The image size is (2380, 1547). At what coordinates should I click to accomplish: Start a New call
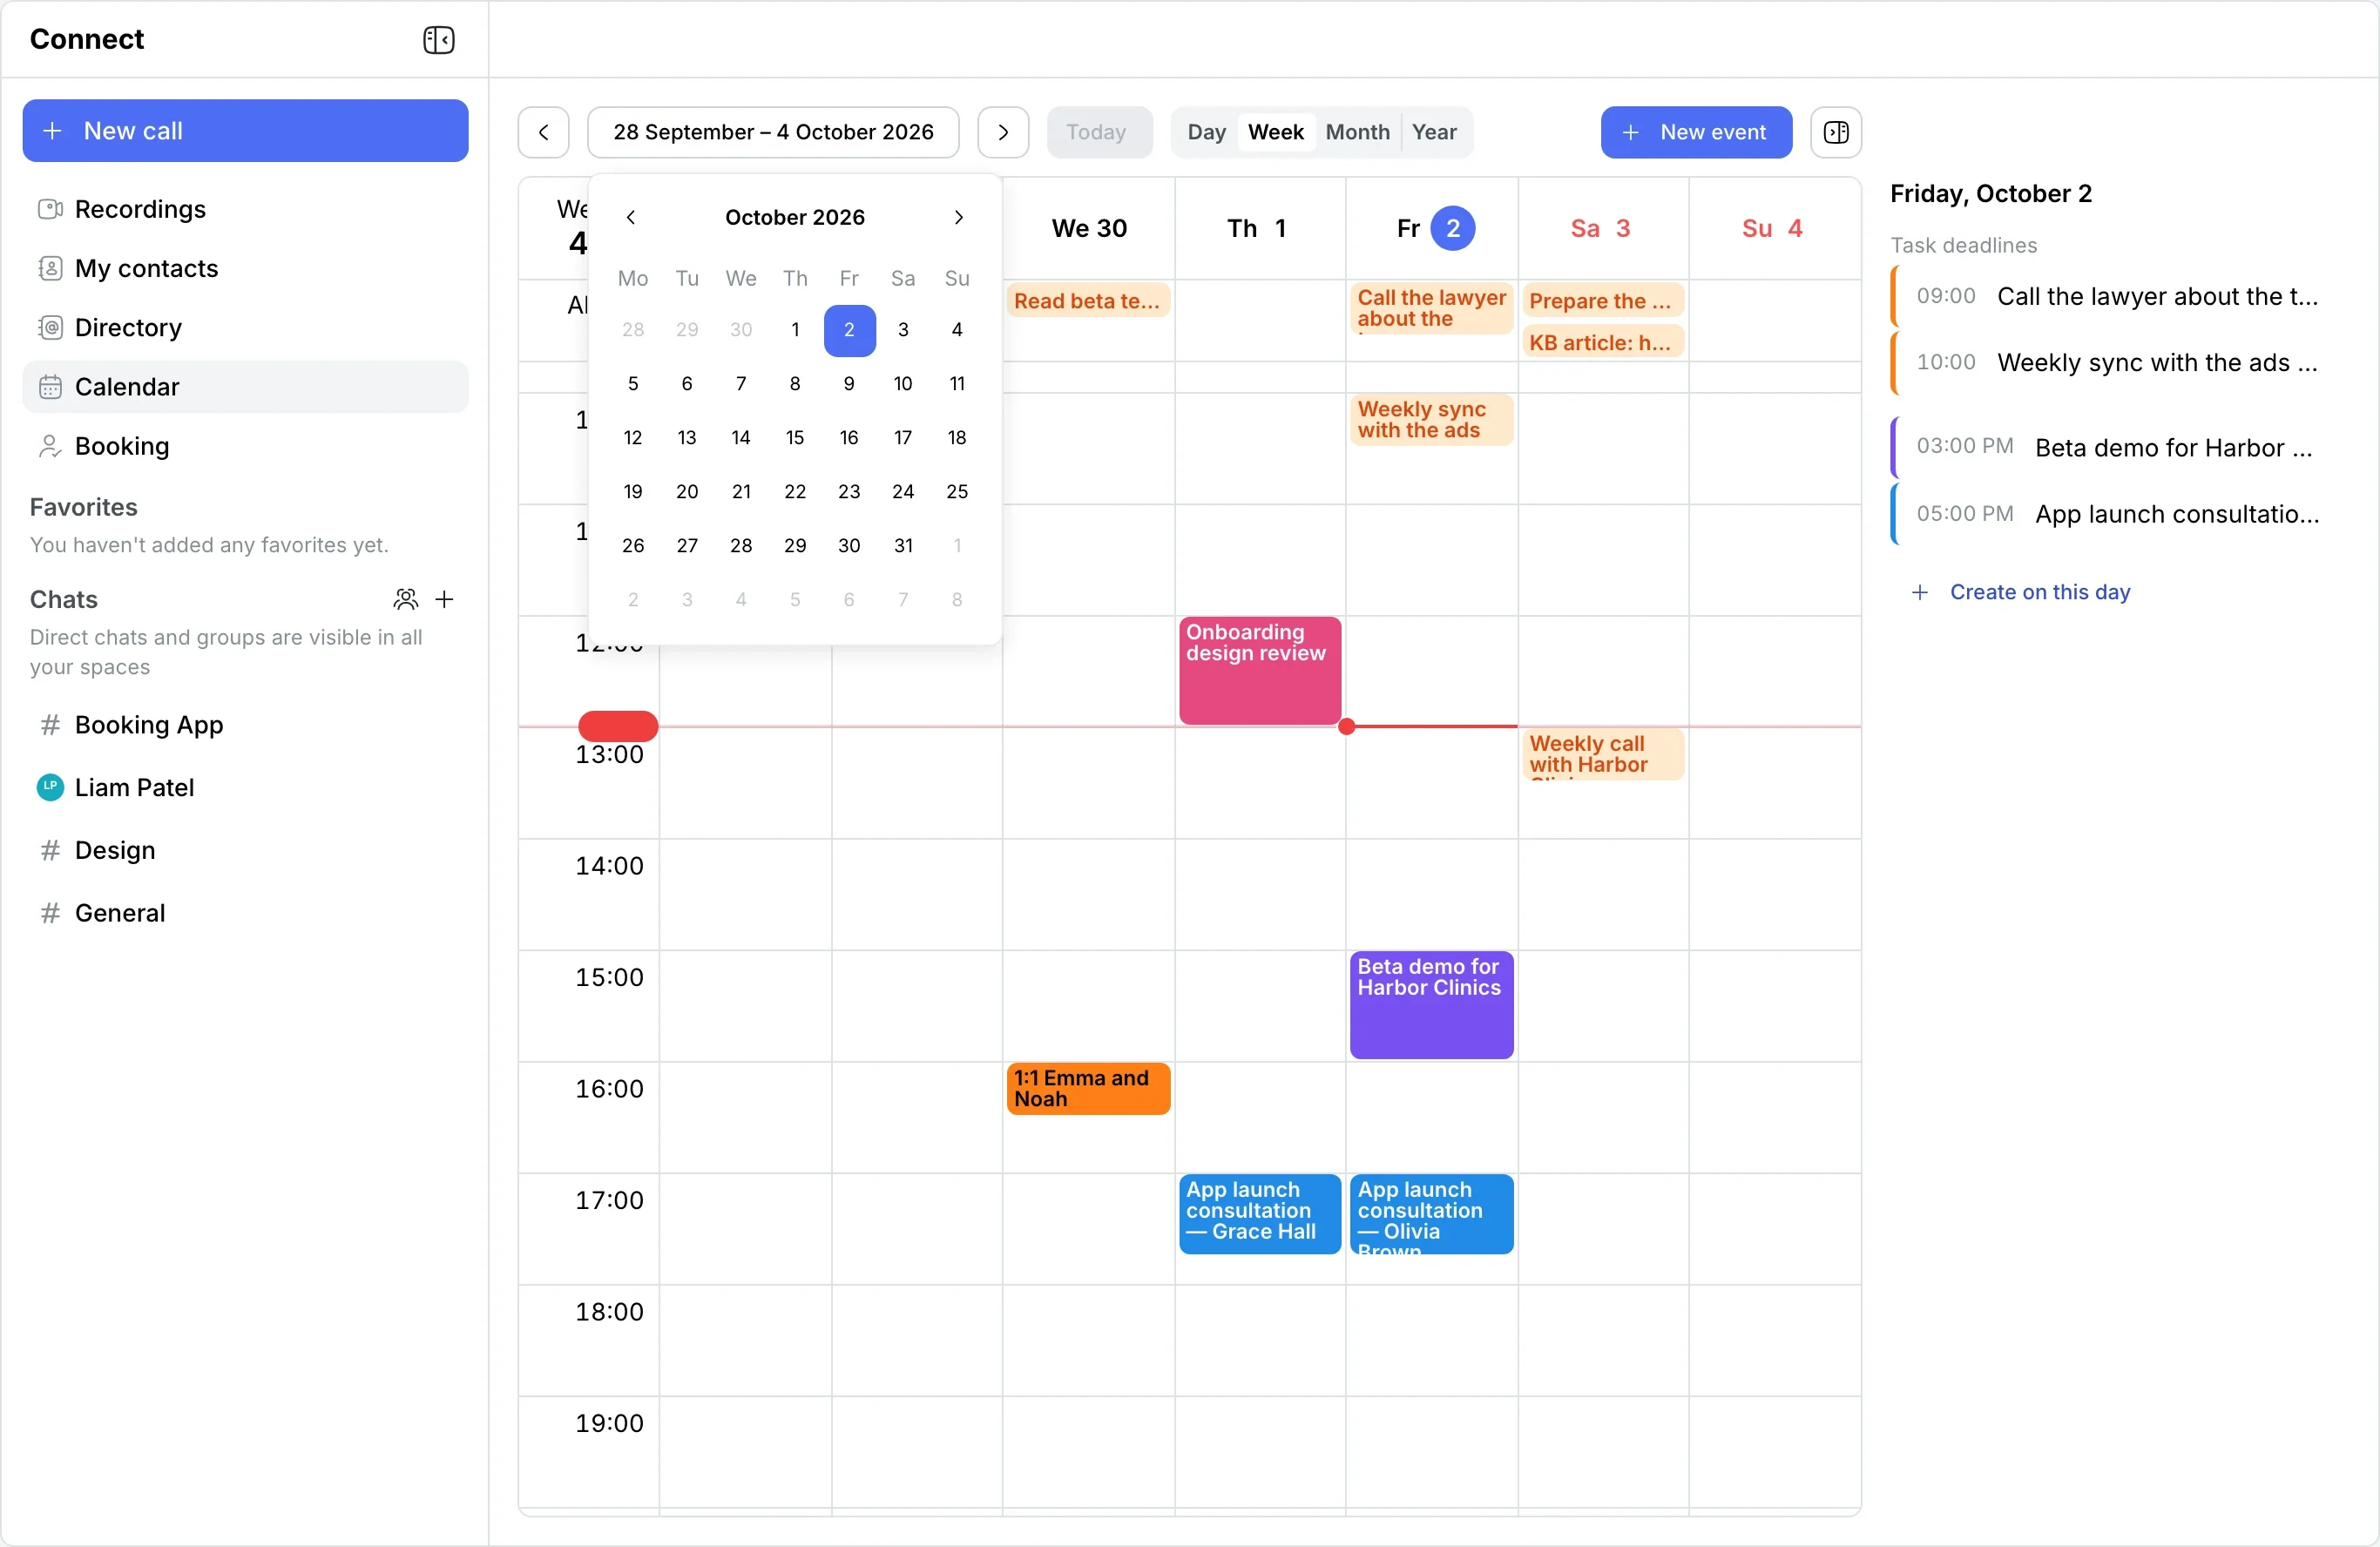tap(245, 131)
